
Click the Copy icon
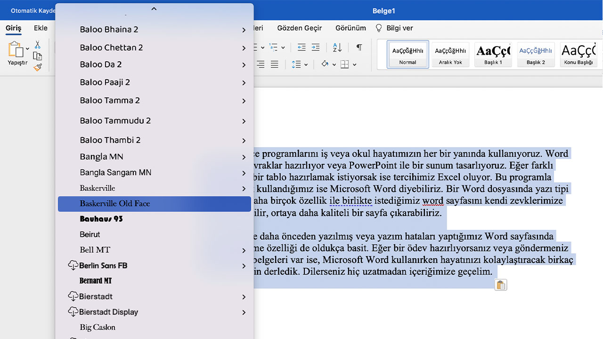pyautogui.click(x=37, y=56)
